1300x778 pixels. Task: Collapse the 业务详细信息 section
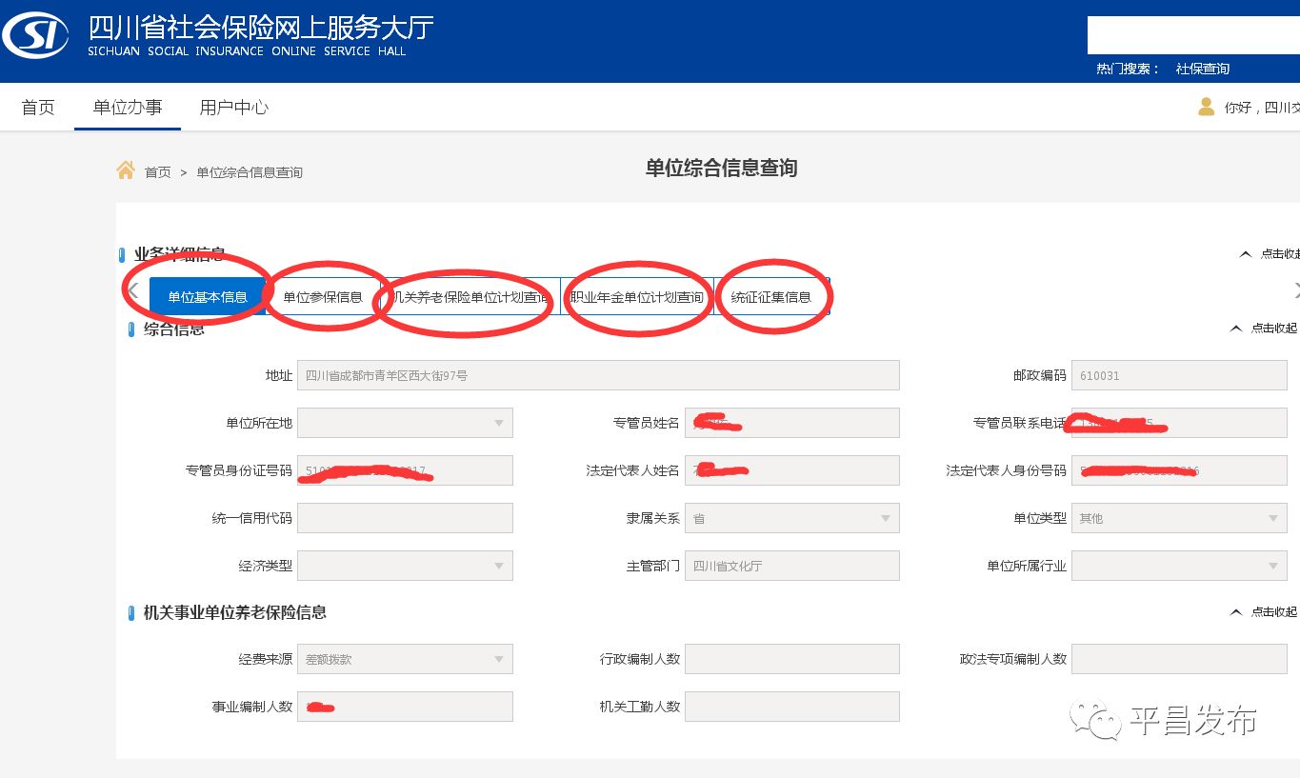point(1269,254)
